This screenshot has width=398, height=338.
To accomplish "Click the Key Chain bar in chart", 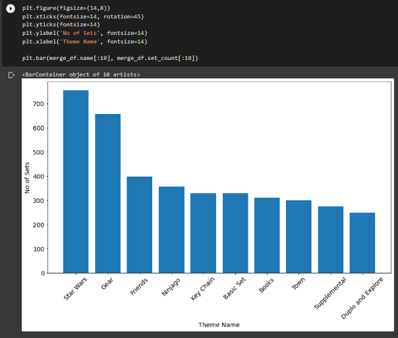I will pos(204,233).
